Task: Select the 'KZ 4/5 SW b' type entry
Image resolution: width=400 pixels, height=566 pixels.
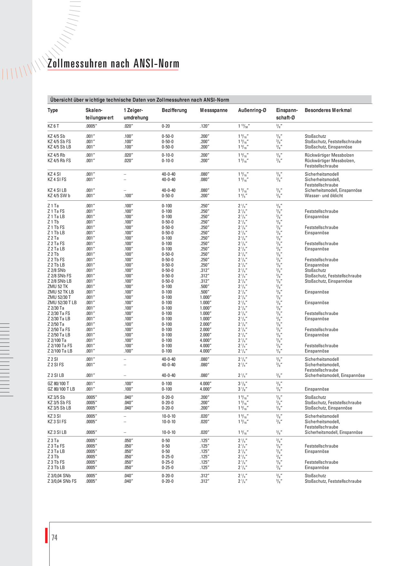Action: [x=59, y=196]
